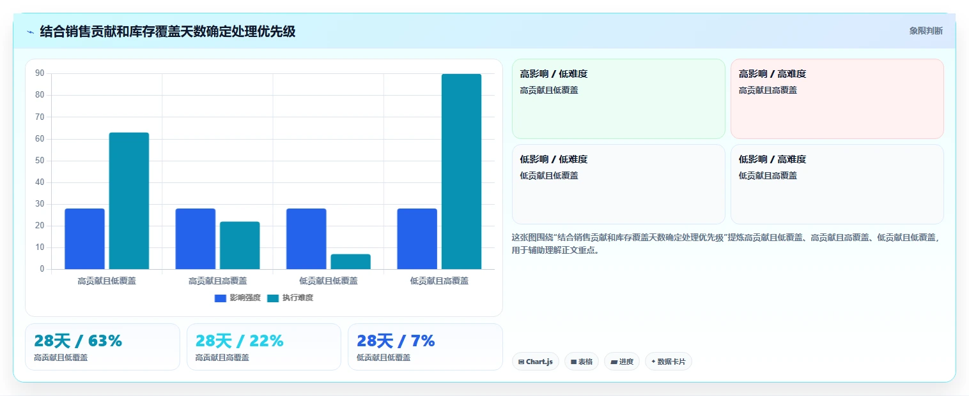Click the lightning icon beside the title
This screenshot has height=396, width=969.
tap(30, 32)
